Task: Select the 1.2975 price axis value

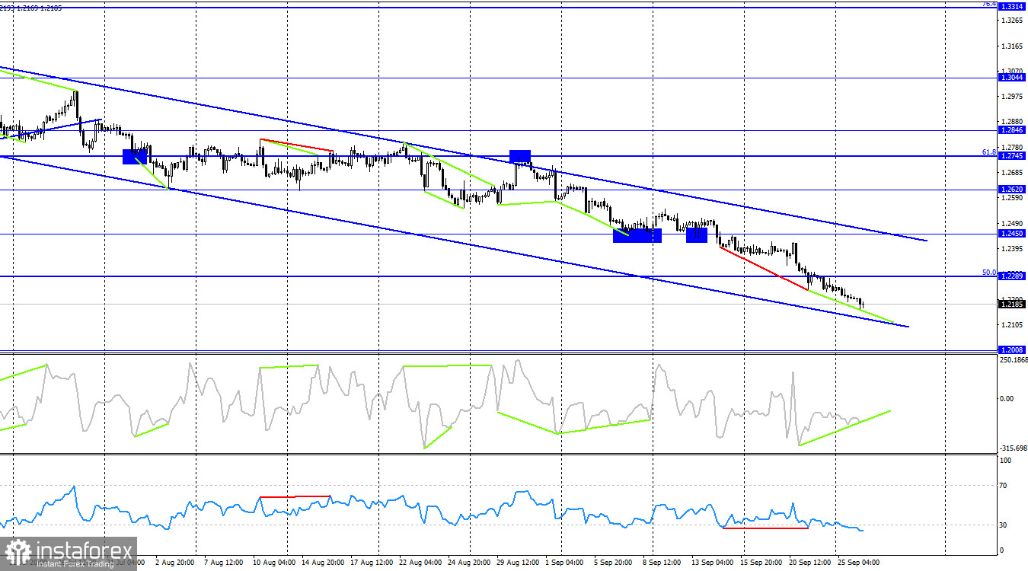Action: [1012, 97]
